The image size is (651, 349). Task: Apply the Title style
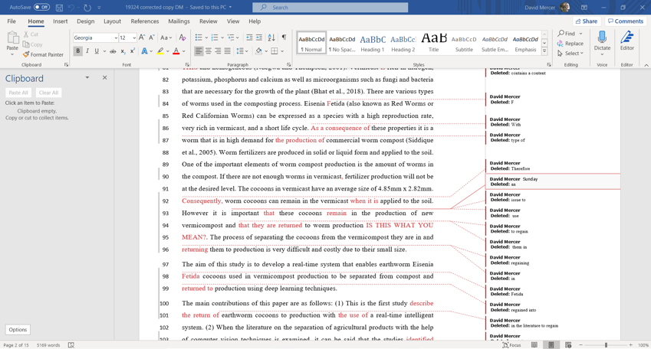click(x=434, y=43)
